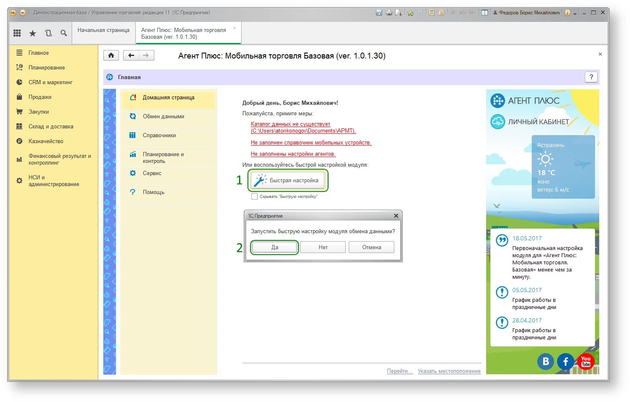Click the Print icon in title bar
630x402 pixels.
pos(389,13)
